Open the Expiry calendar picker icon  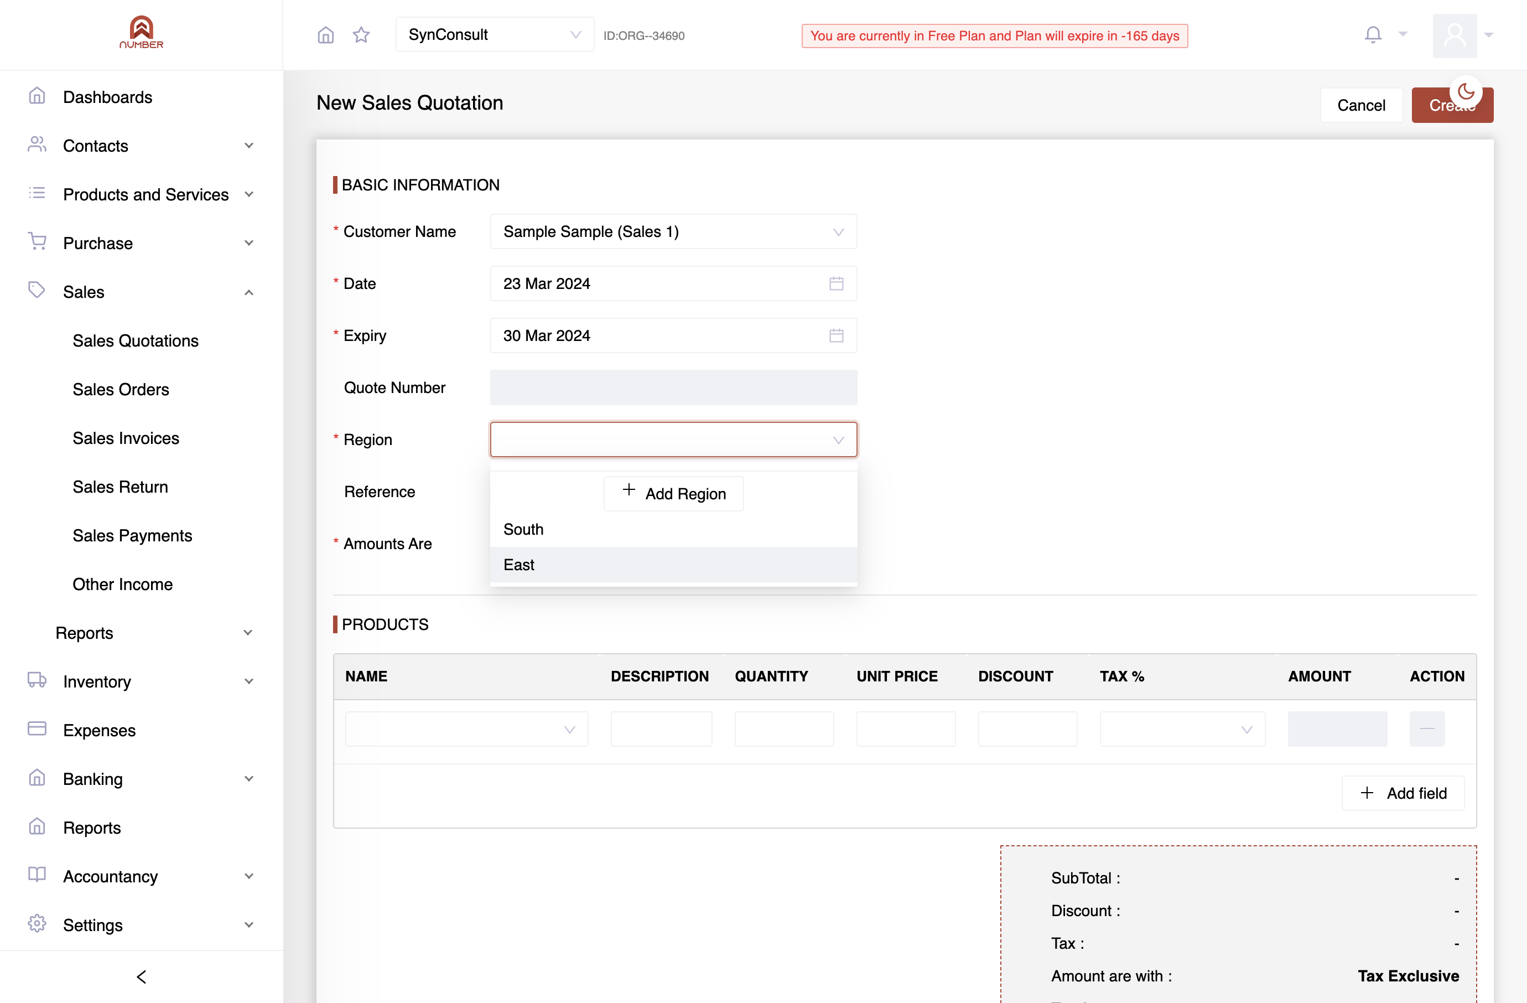click(x=836, y=335)
